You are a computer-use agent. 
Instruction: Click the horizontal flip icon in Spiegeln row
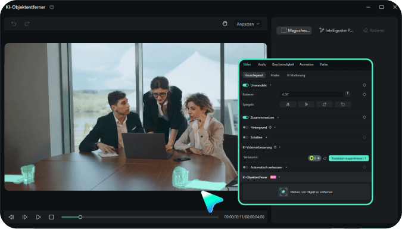click(288, 104)
